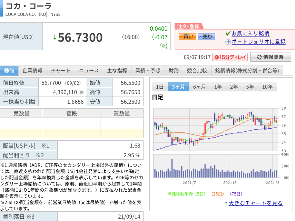Open お気に入り銘柄 favorites link

tap(250, 33)
